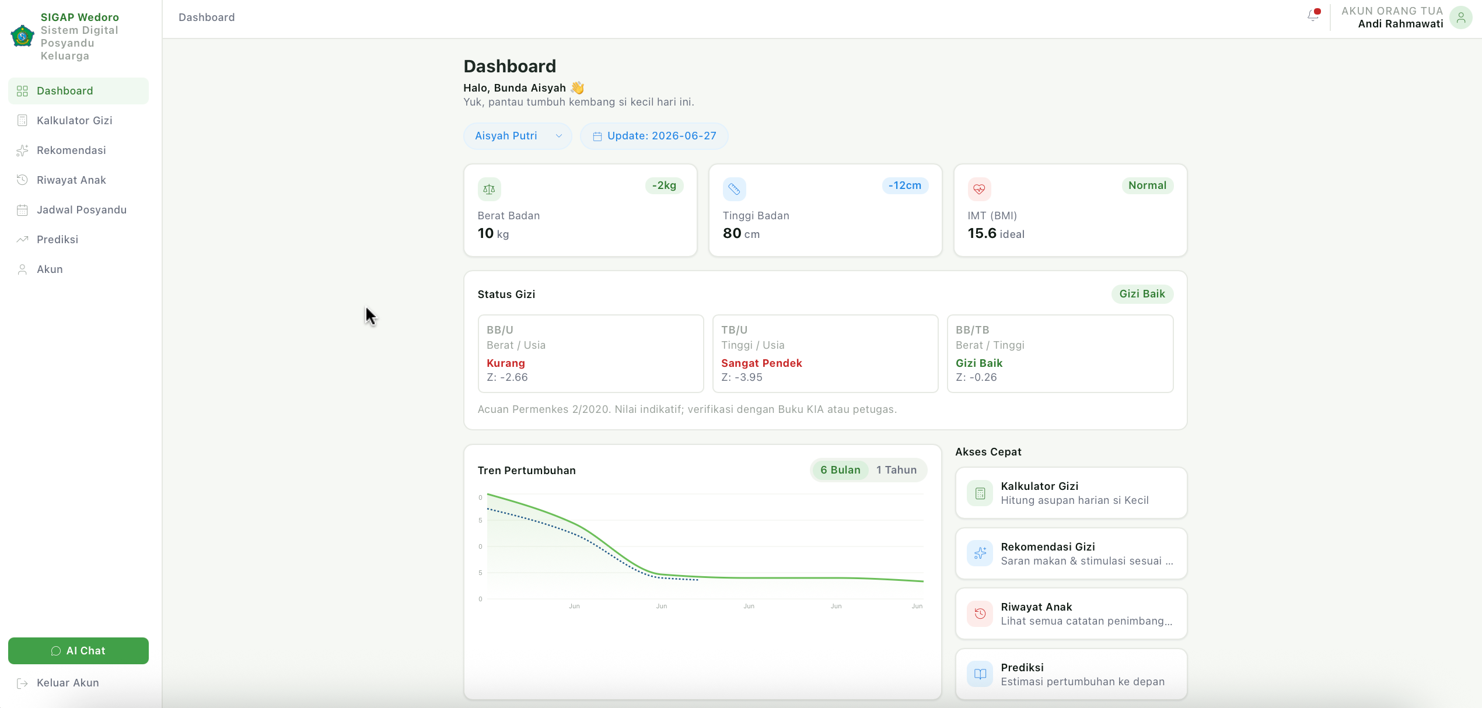Click the Berat Badan 10 kg card
The height and width of the screenshot is (708, 1482).
pos(581,210)
